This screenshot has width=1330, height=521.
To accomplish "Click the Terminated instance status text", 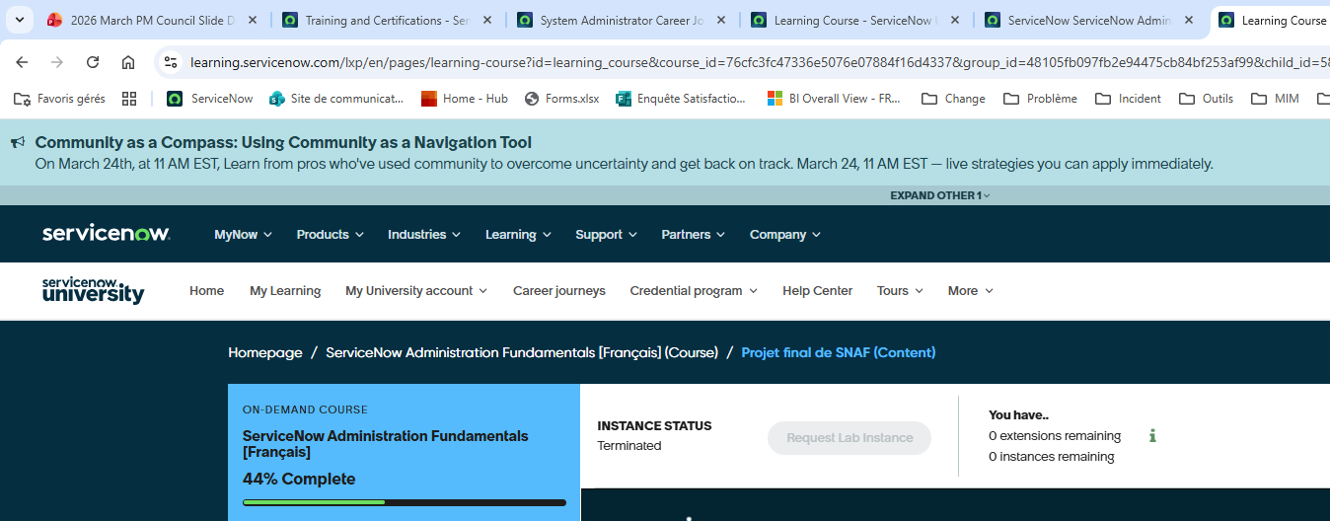I will click(629, 446).
